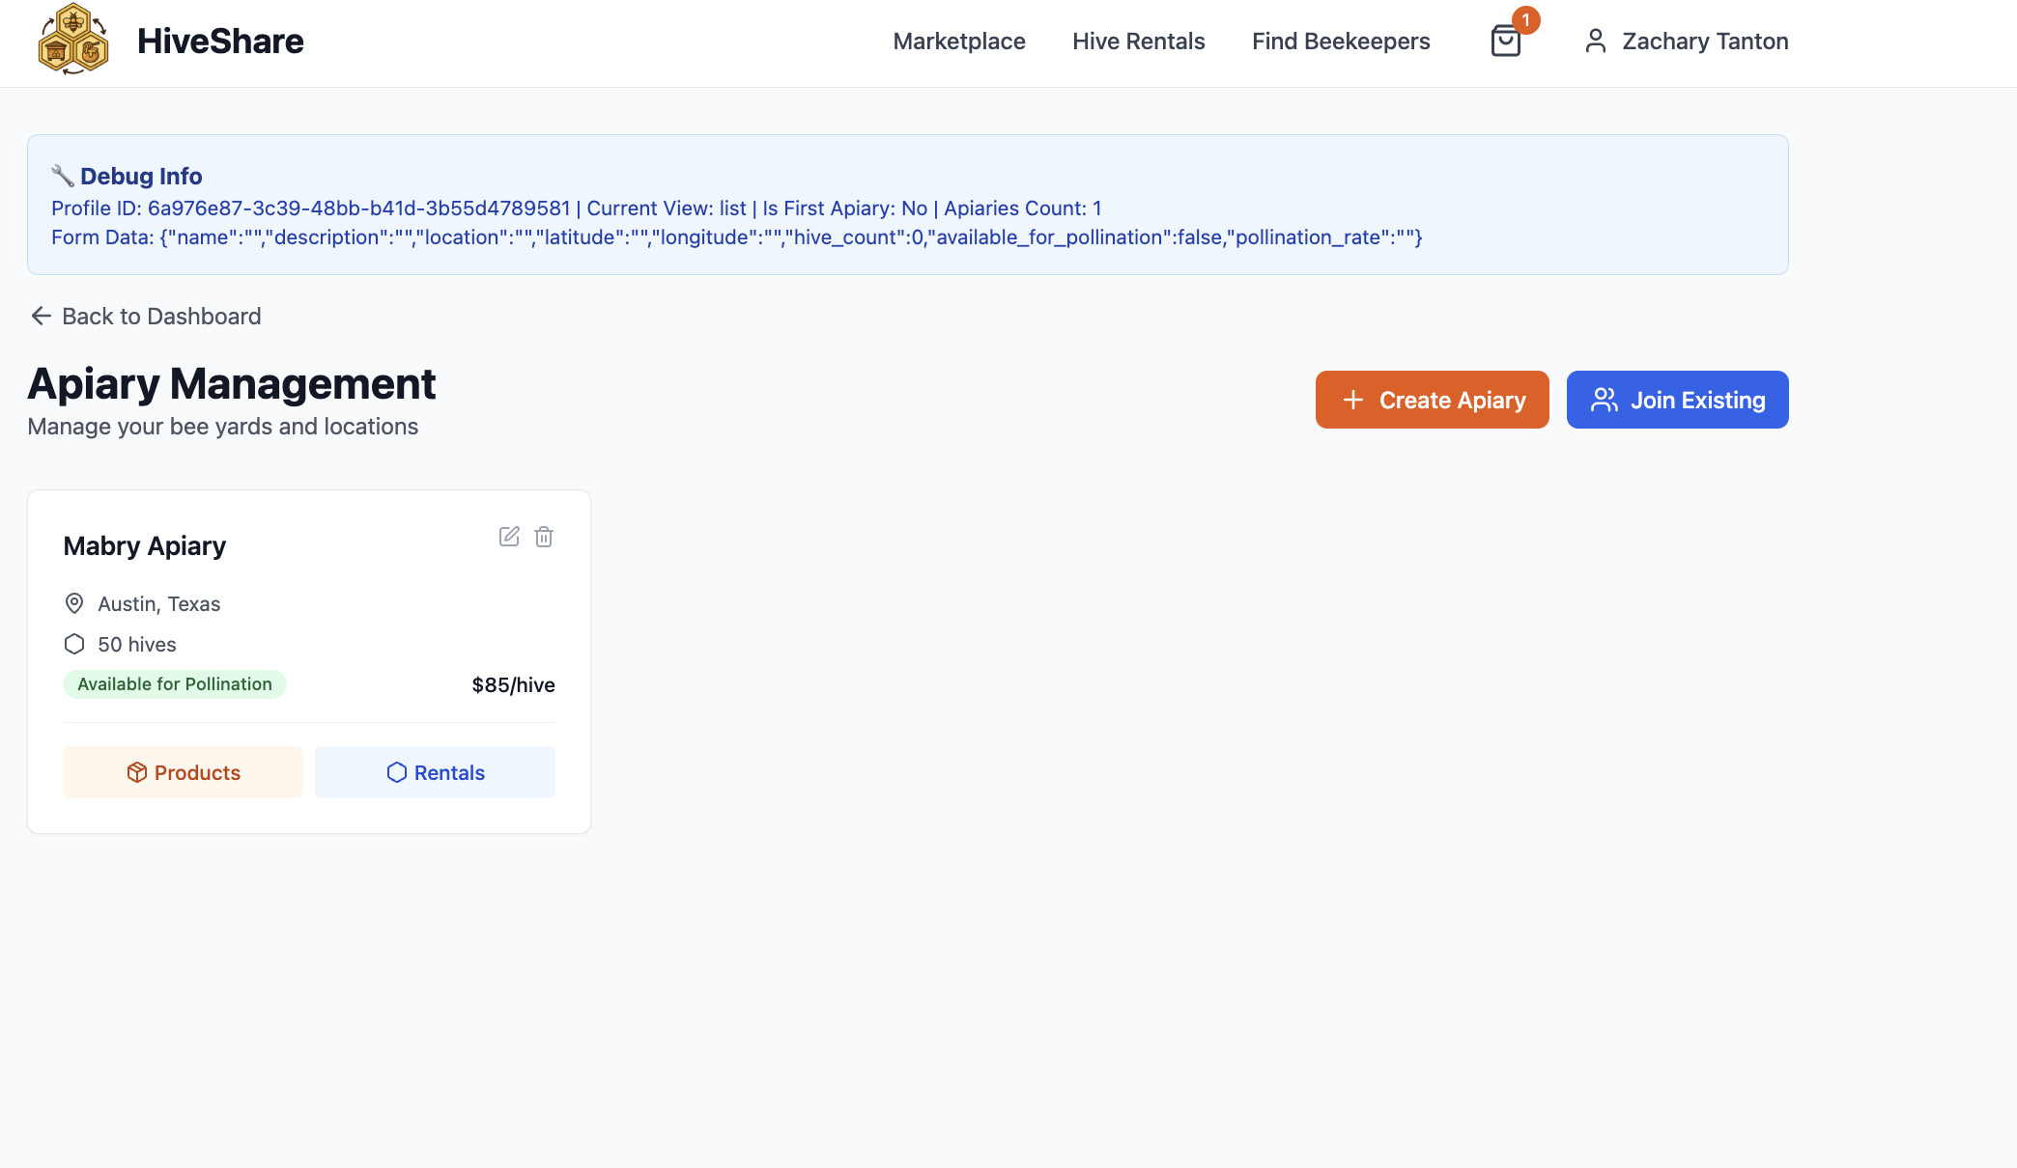2017x1168 pixels.
Task: Click the hexagon hives icon
Action: (74, 644)
